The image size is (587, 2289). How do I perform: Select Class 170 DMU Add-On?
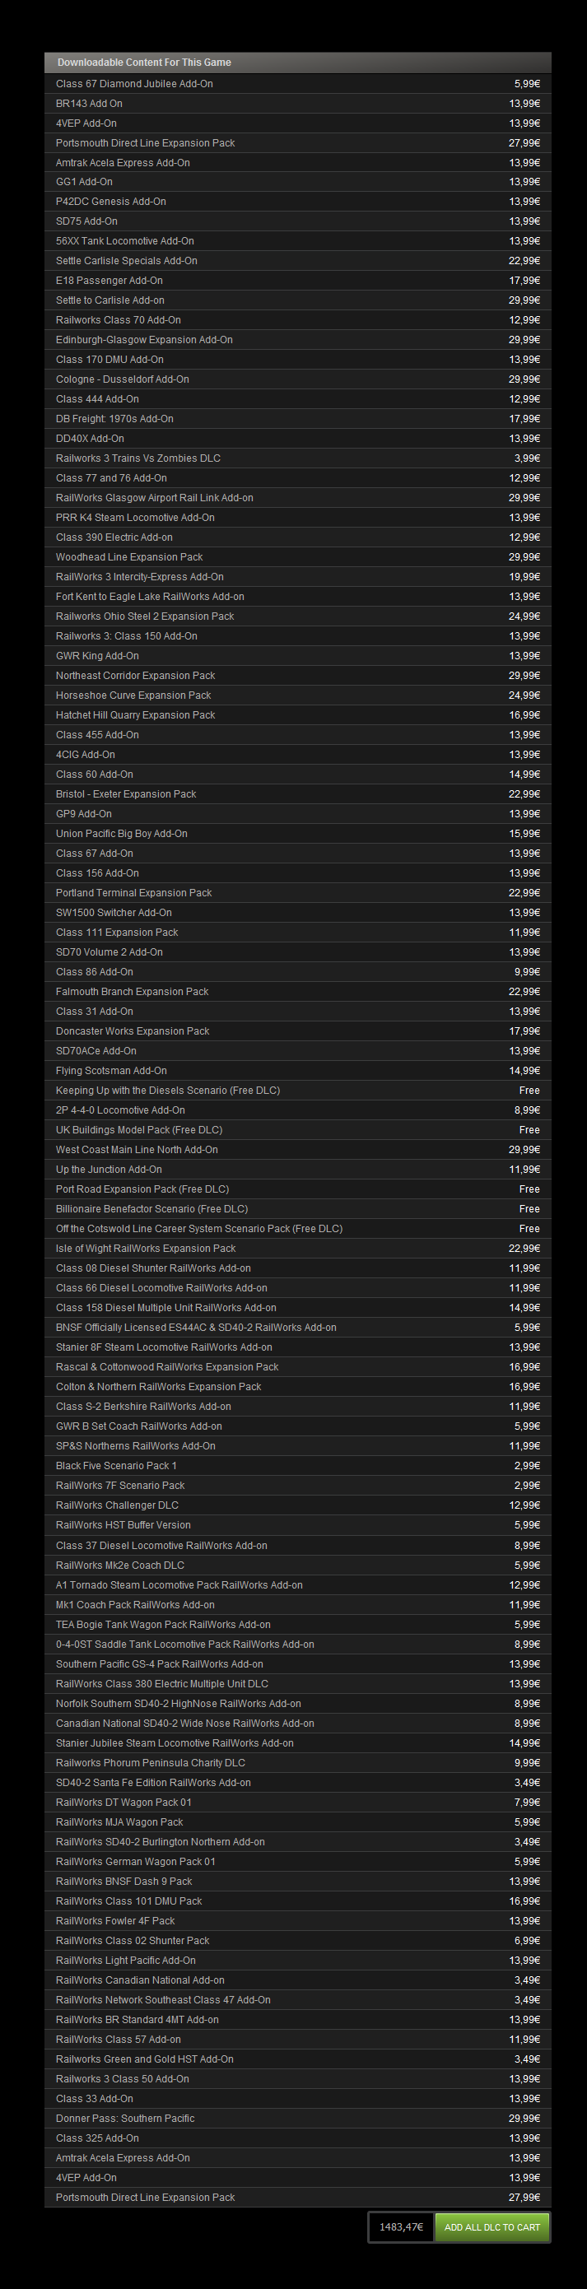click(x=298, y=359)
